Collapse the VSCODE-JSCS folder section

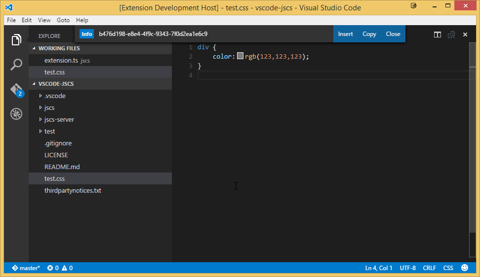point(100,84)
